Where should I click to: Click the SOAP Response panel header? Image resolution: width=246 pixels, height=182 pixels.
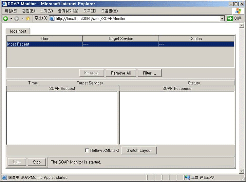[177, 89]
